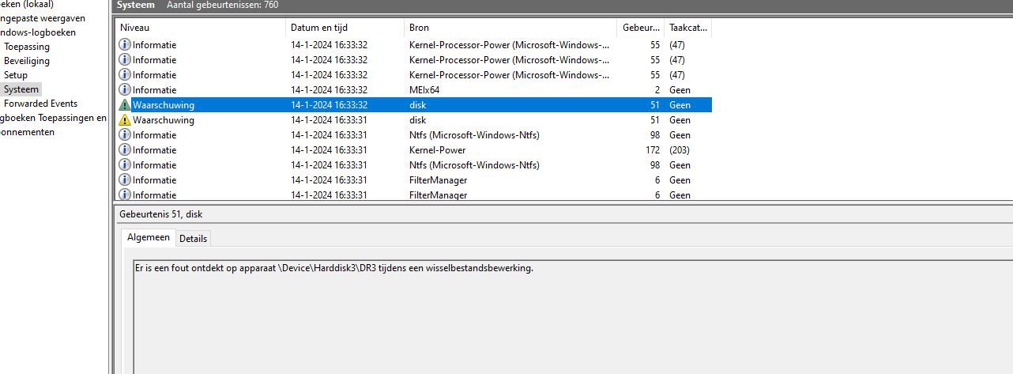Open the Beveiliging log
The image size is (1013, 374).
click(27, 61)
